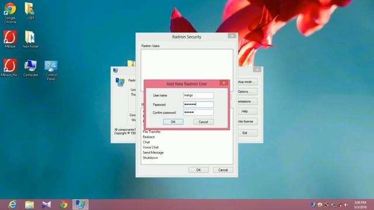
Task: Select the New folder desktop icon
Action: (30, 39)
